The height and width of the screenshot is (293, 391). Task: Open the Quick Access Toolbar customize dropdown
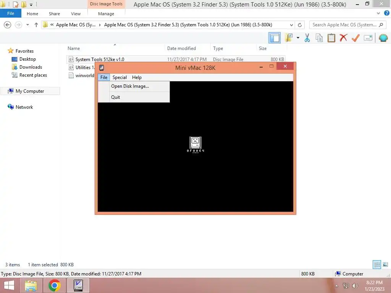tap(31, 4)
